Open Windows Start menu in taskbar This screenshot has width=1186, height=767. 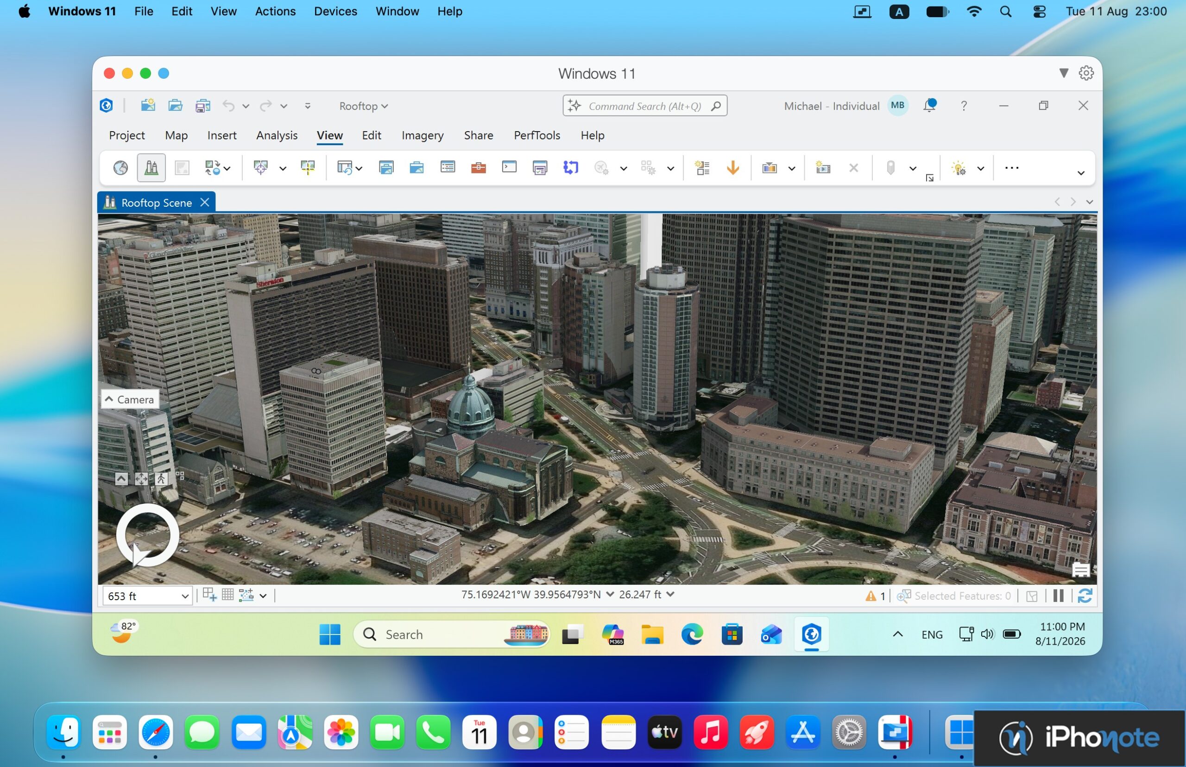[329, 634]
